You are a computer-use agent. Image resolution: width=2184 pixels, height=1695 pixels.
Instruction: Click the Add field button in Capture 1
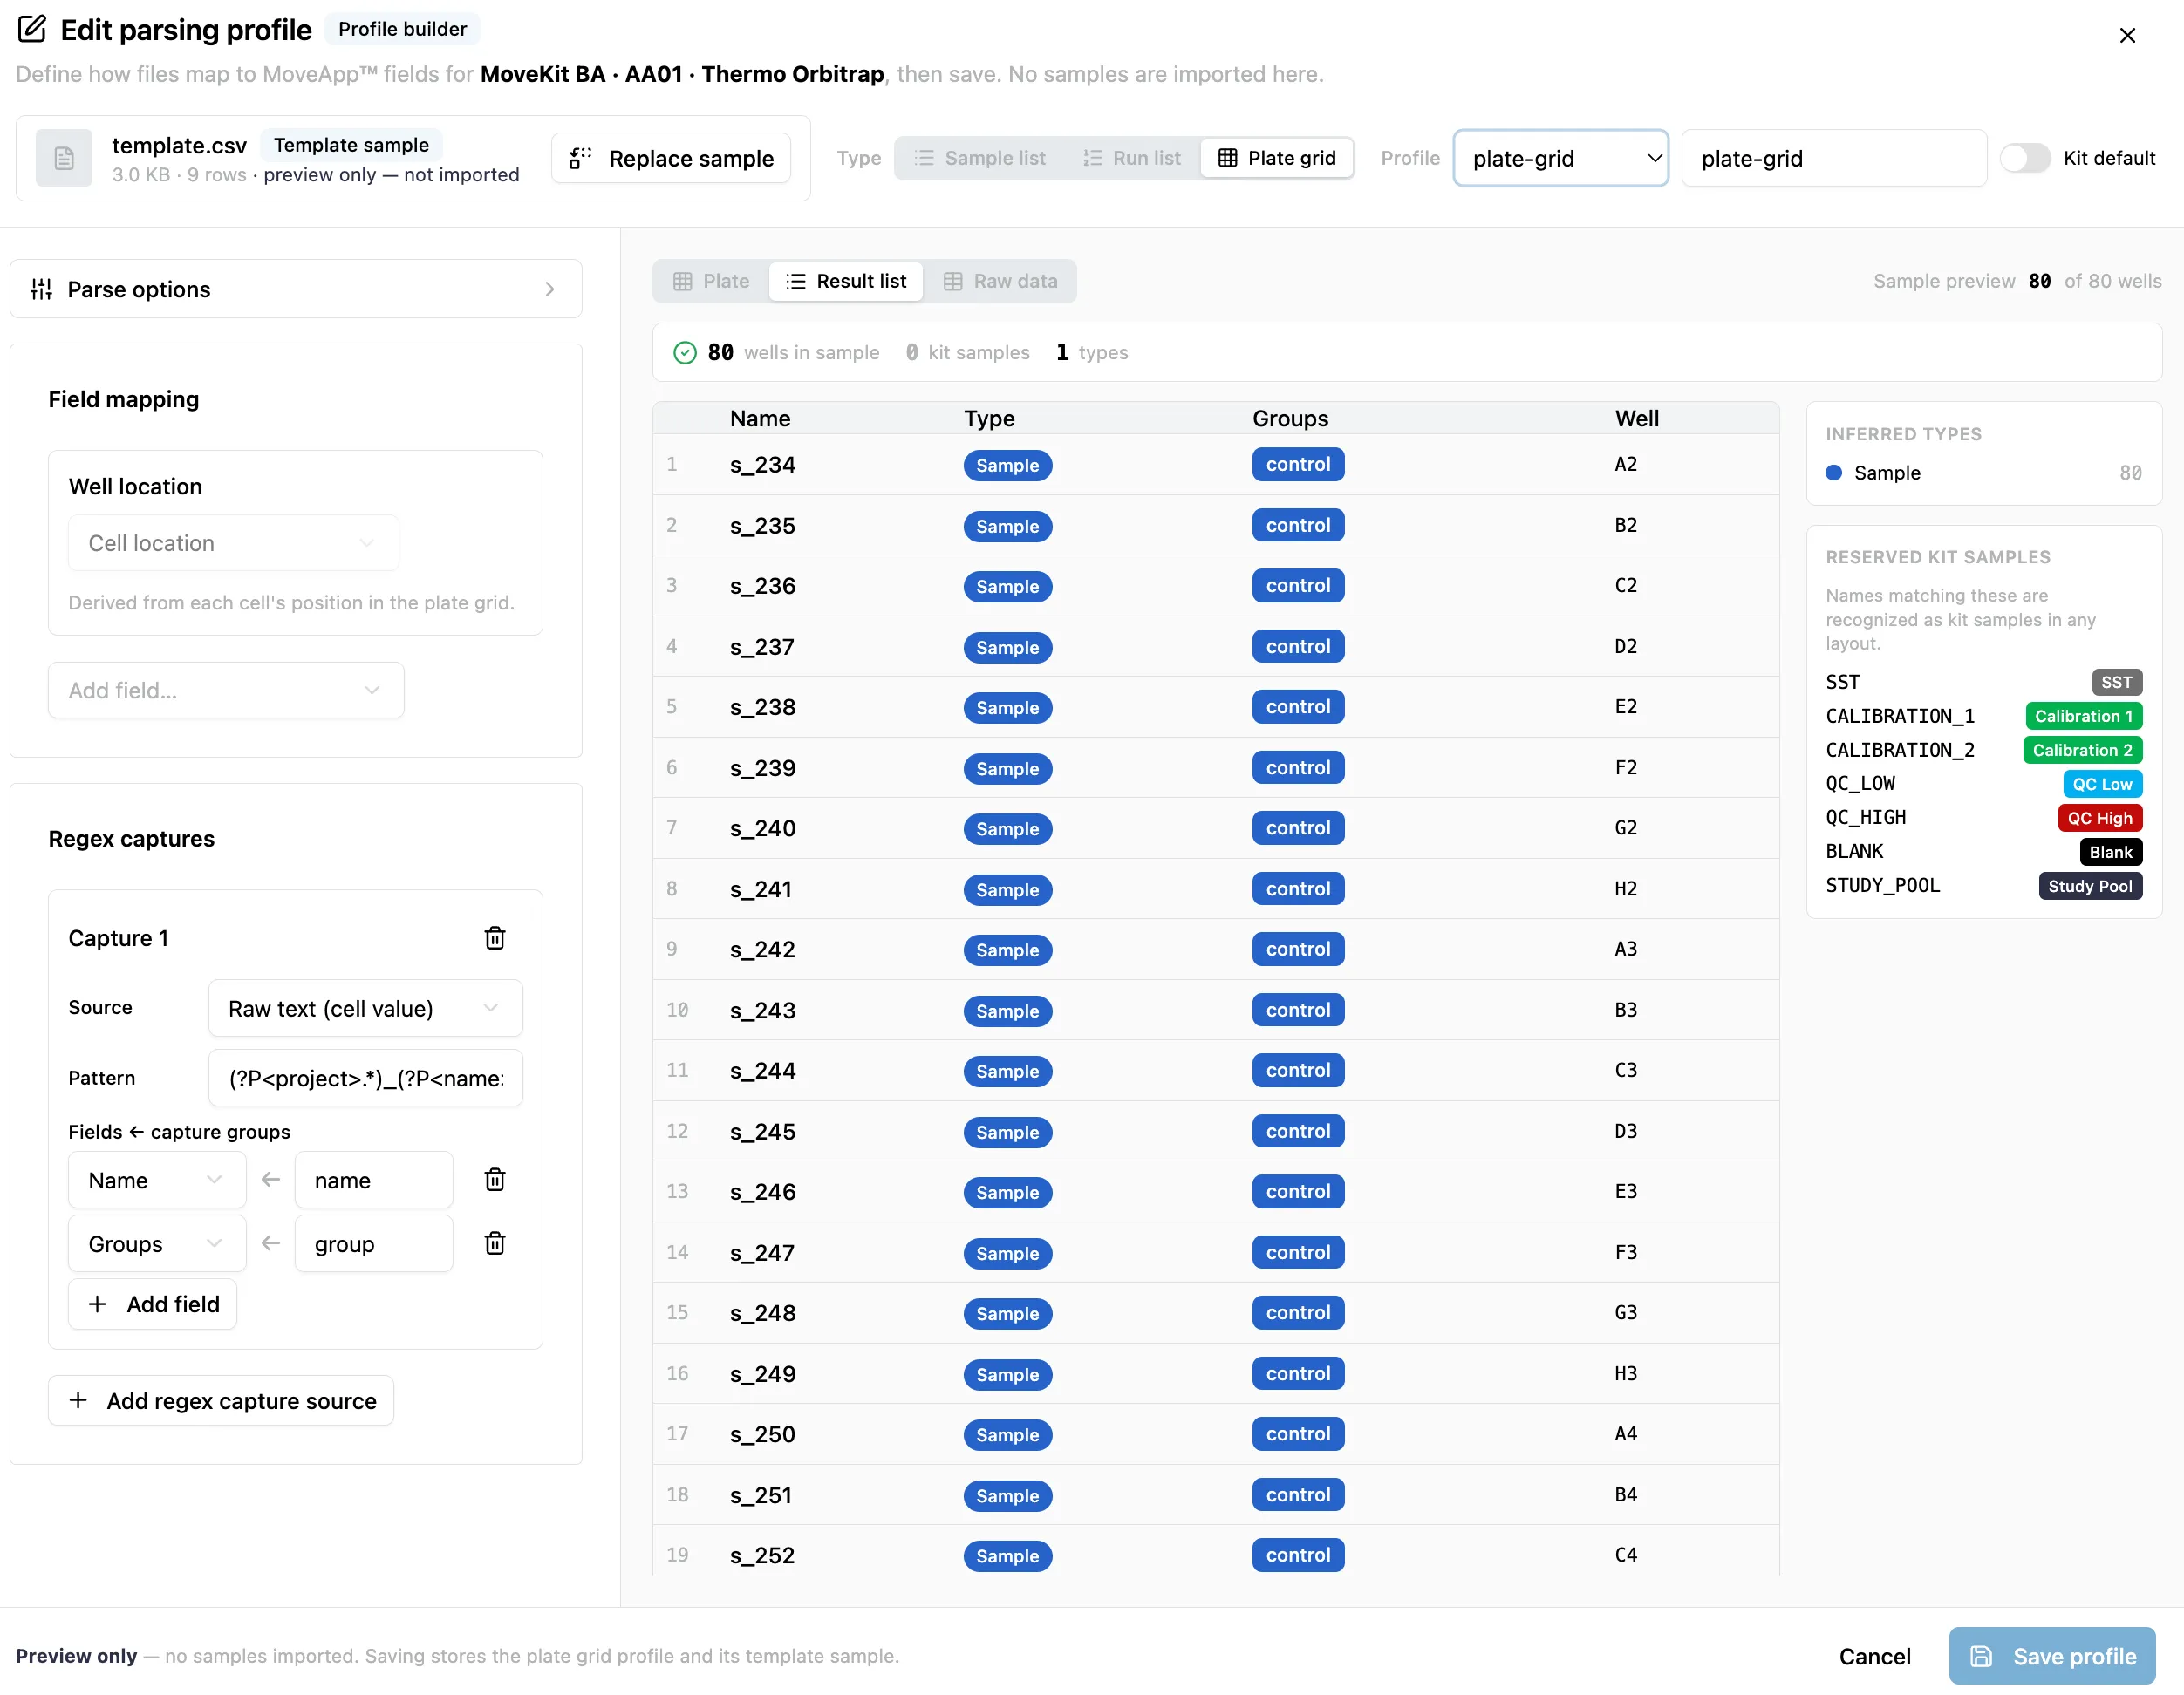tap(153, 1304)
